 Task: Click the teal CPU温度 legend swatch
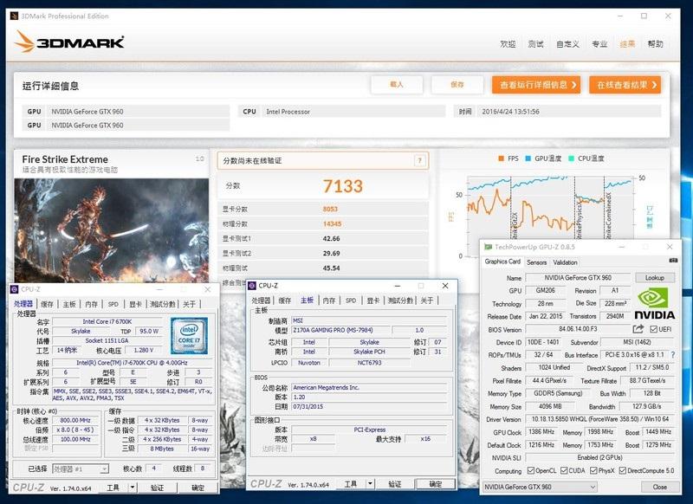pos(571,158)
